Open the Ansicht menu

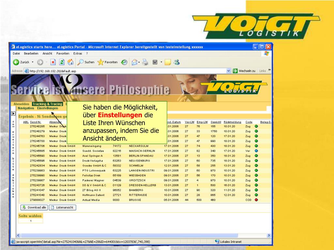pos(47,54)
